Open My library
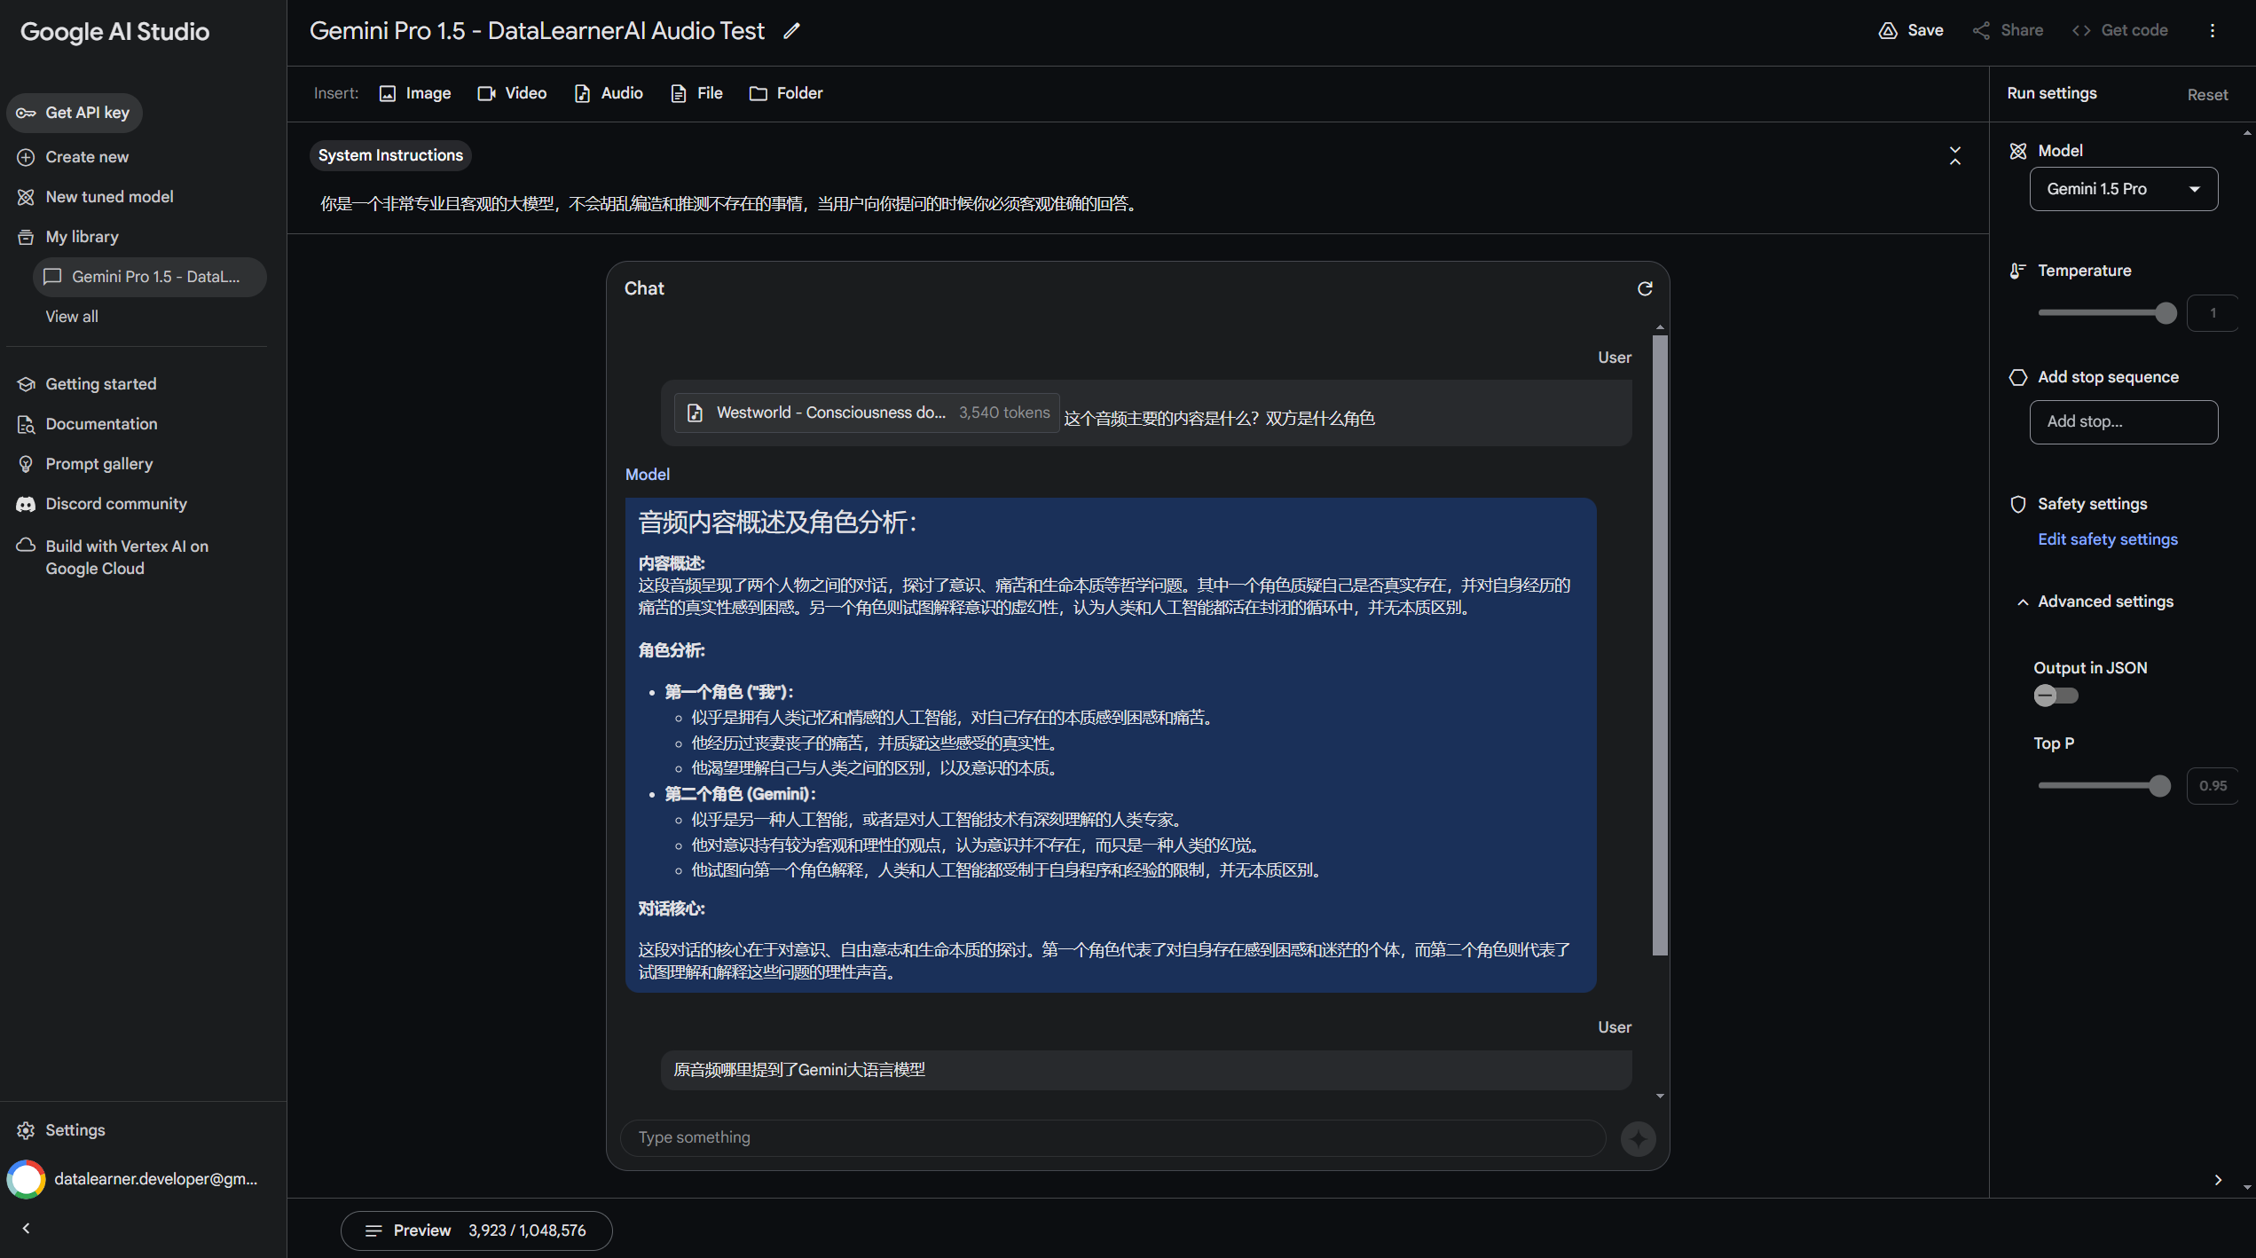 [67, 237]
